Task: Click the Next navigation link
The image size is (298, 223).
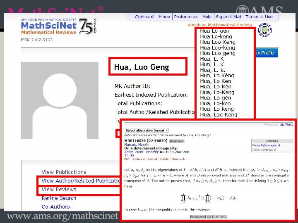Action: 289,124
